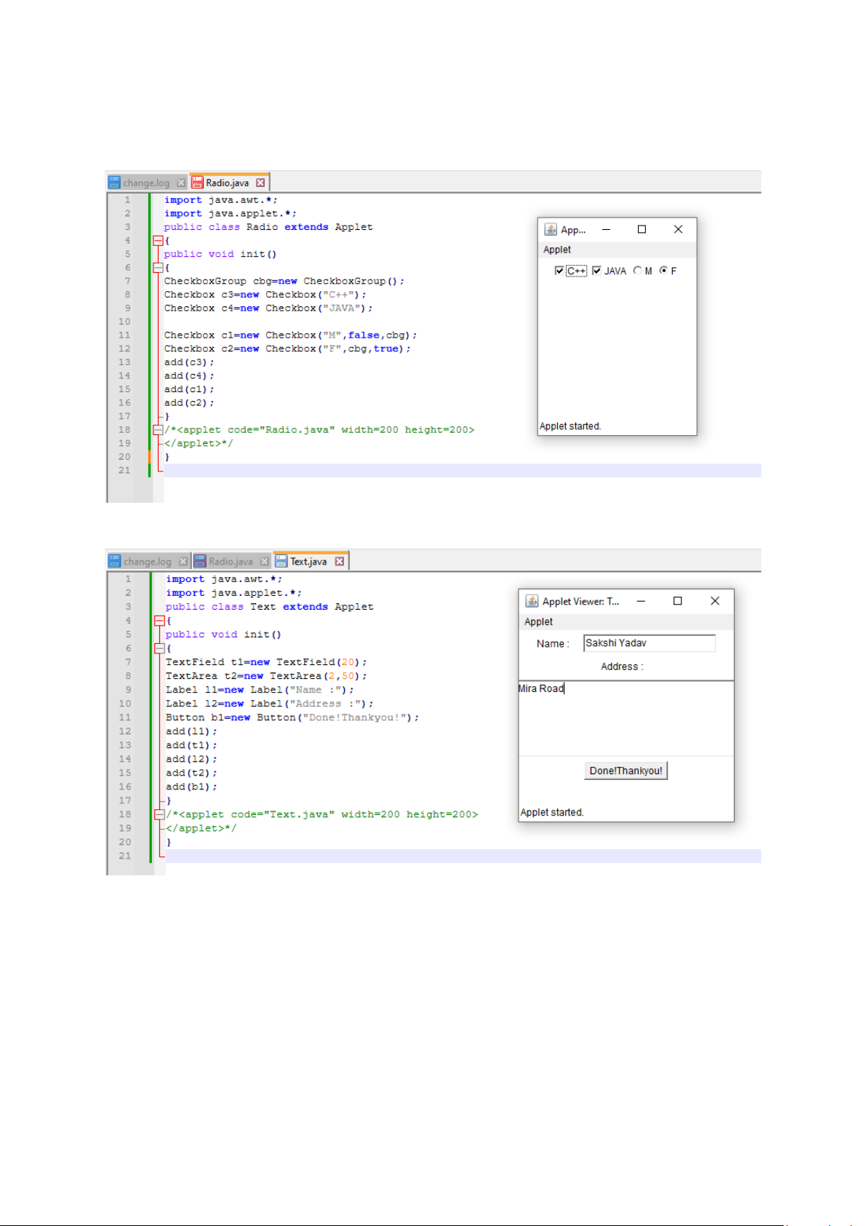Screen dimensions: 867x1226
Task: Uncheck the JAVA checkbox
Action: pyautogui.click(x=596, y=271)
